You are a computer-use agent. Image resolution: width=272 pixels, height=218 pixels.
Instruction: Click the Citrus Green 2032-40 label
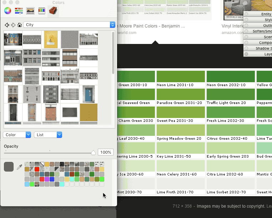tap(227, 138)
